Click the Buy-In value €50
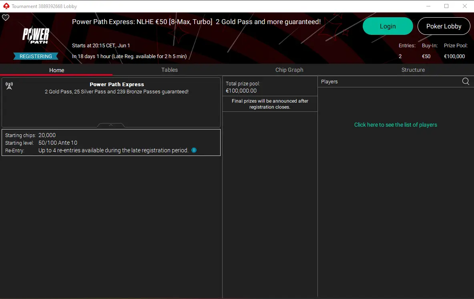Image resolution: width=474 pixels, height=299 pixels. (x=426, y=56)
